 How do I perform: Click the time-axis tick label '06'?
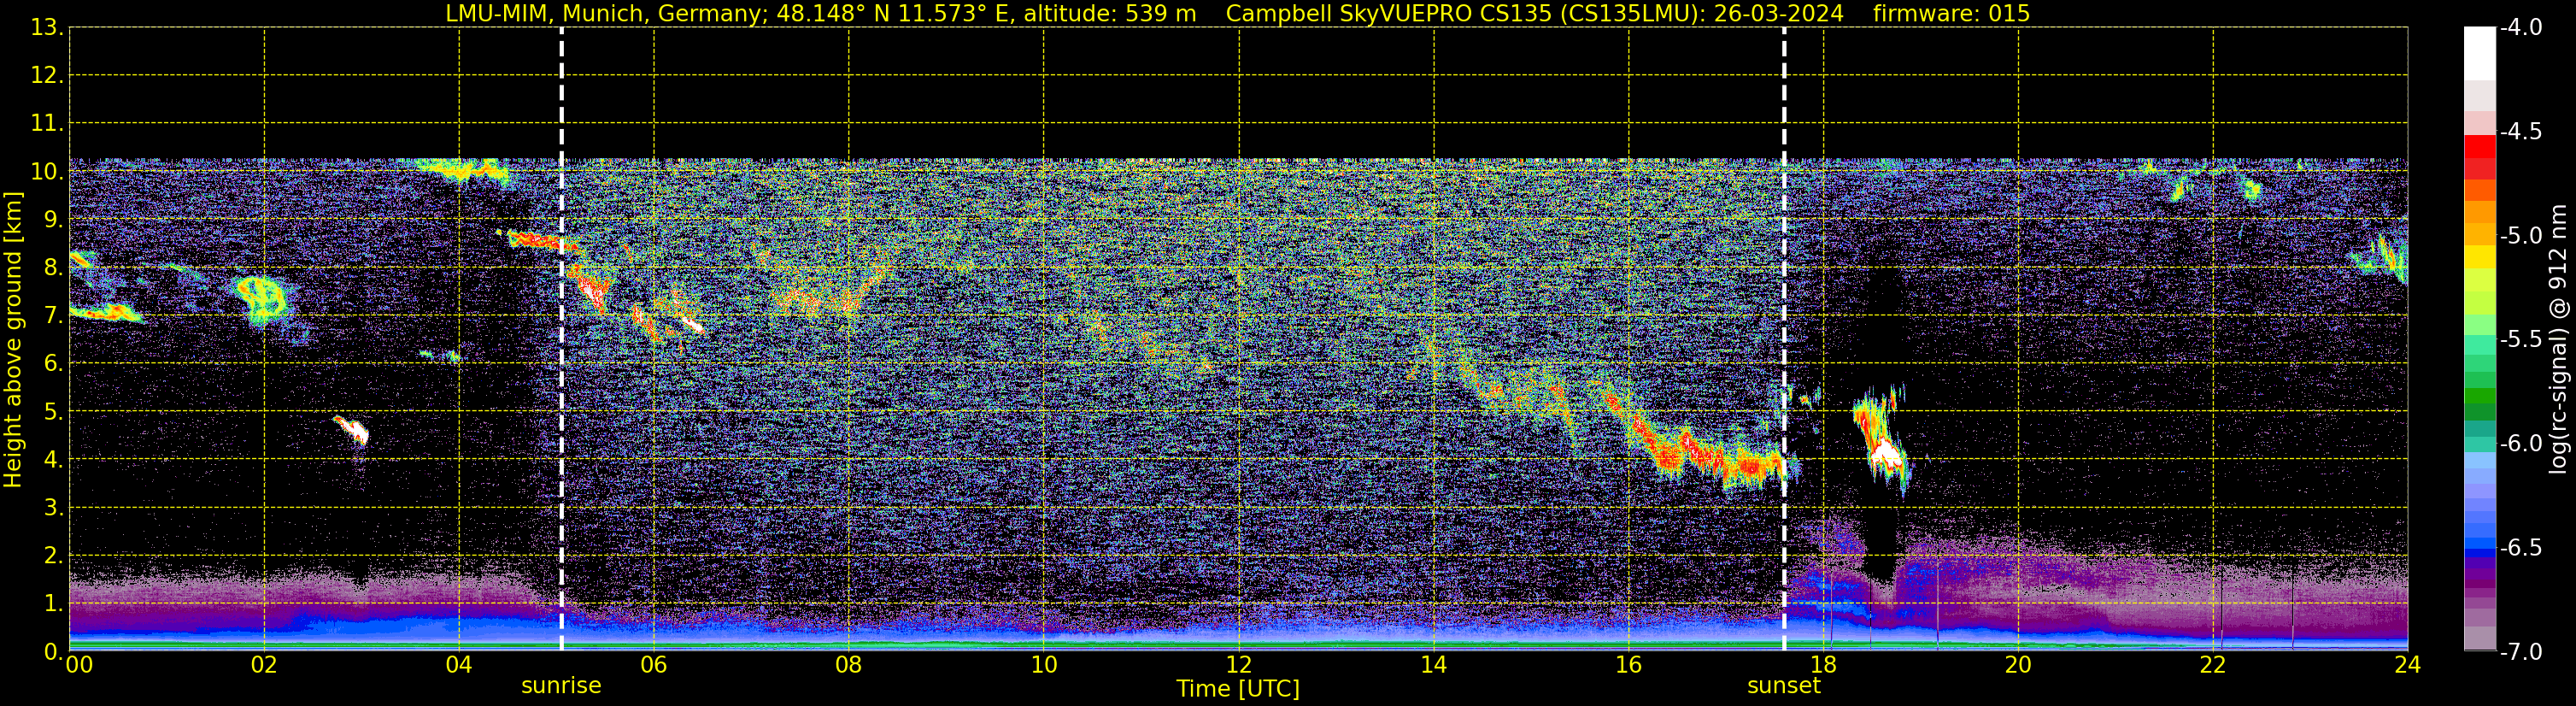(654, 665)
